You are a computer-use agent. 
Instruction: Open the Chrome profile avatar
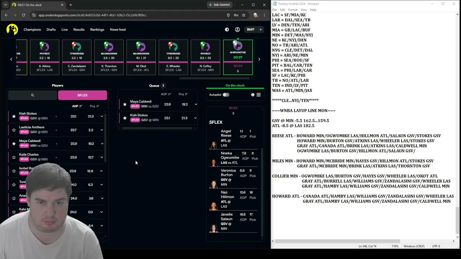[255, 15]
